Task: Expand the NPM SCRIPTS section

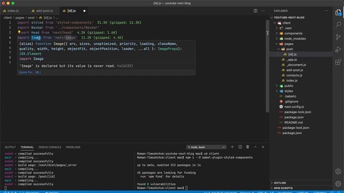Action: click(283, 188)
